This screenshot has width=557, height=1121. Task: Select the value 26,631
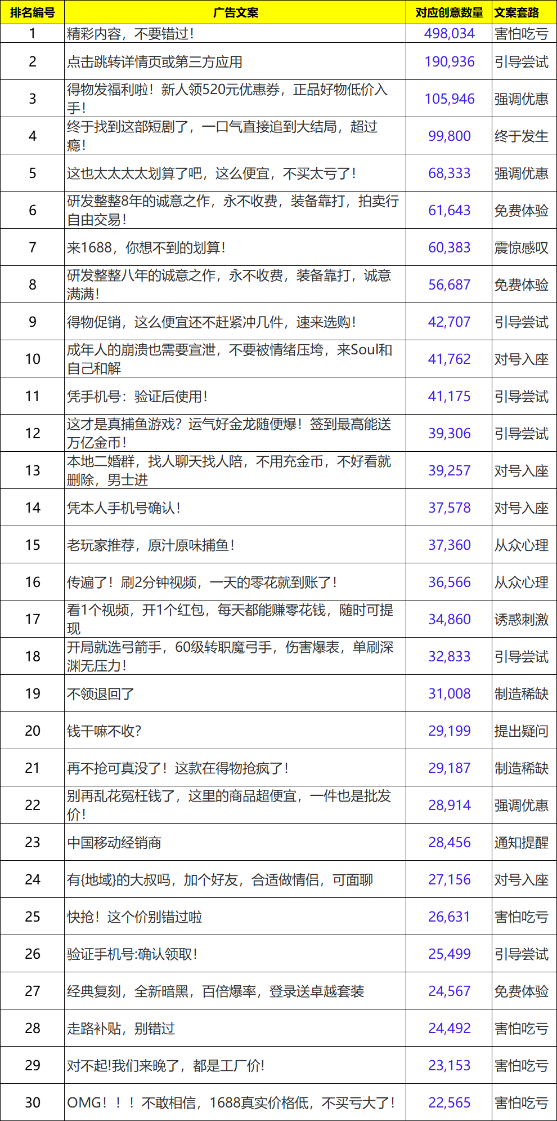coord(450,917)
